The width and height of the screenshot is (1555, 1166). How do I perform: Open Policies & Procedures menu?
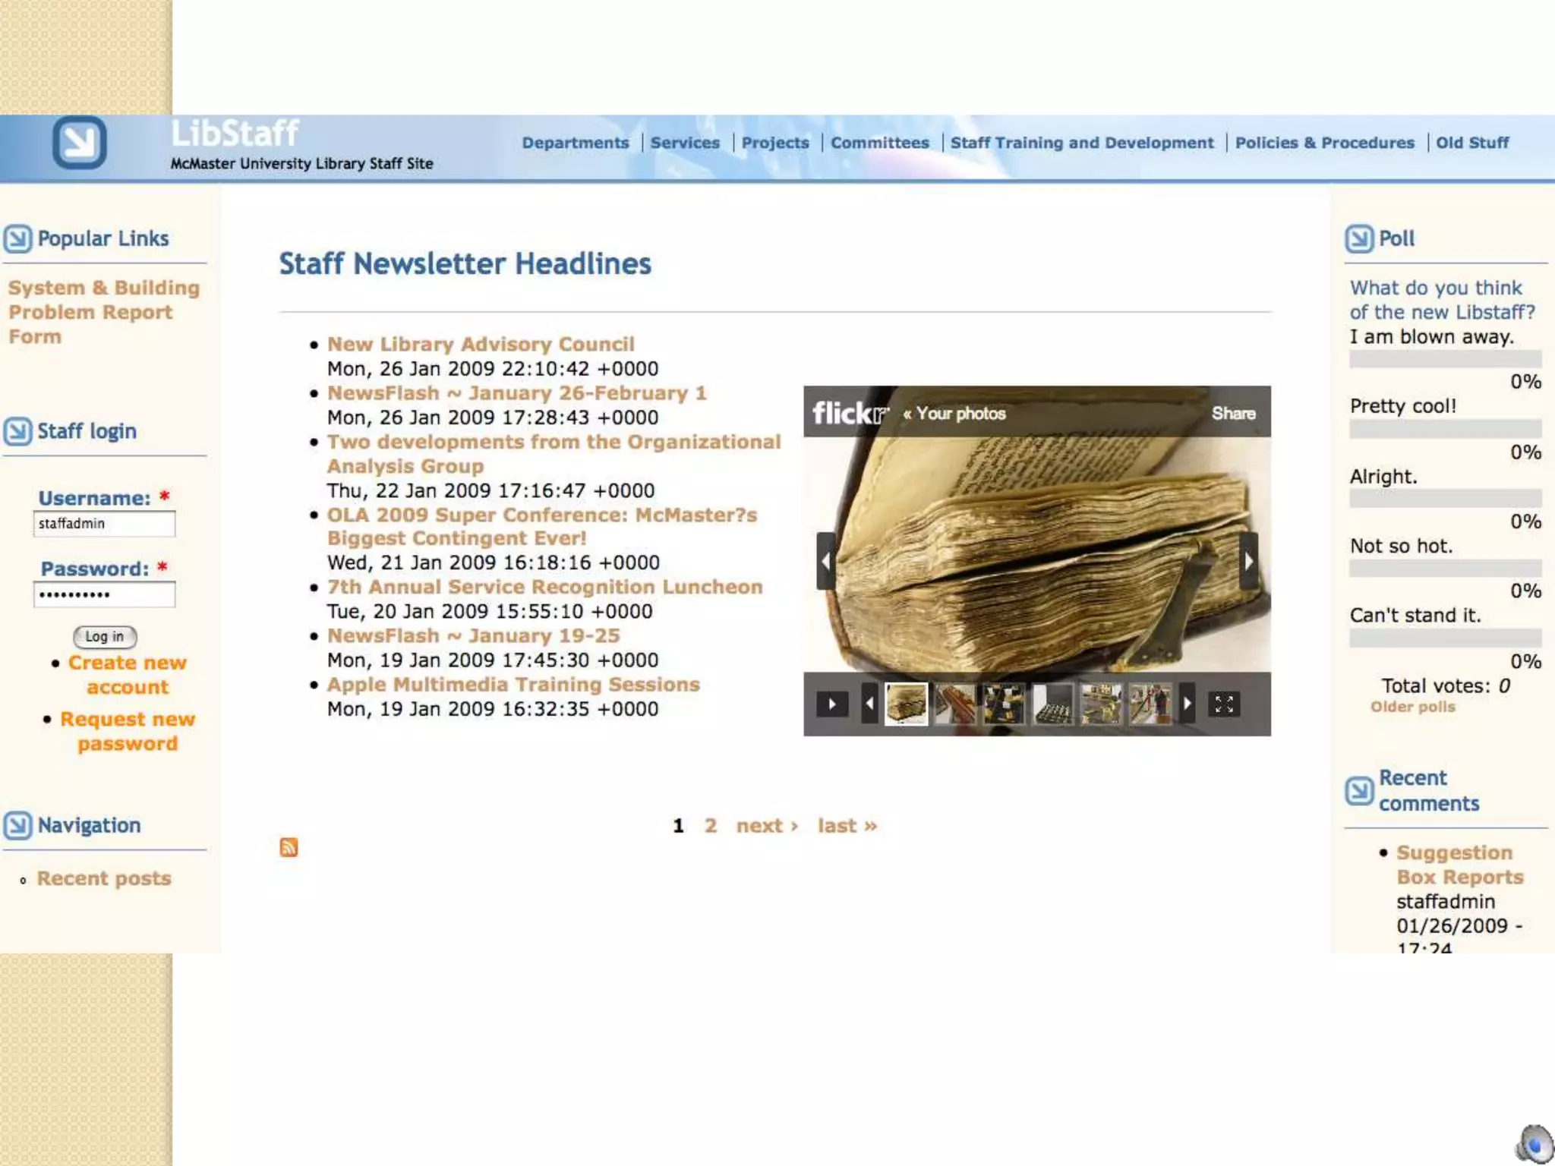pos(1324,143)
